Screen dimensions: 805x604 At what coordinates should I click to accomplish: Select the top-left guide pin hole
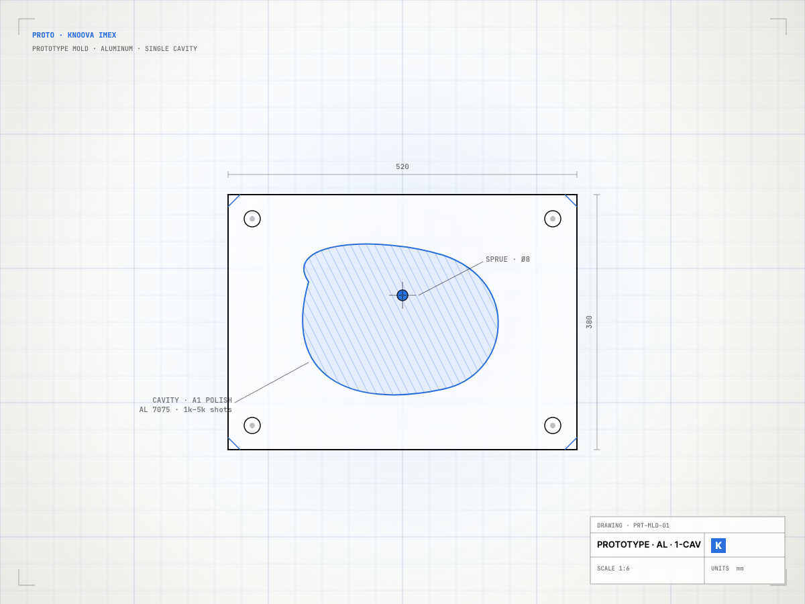click(252, 219)
